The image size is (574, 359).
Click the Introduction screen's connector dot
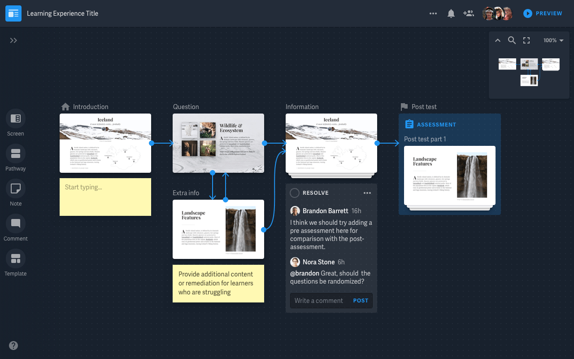point(151,143)
